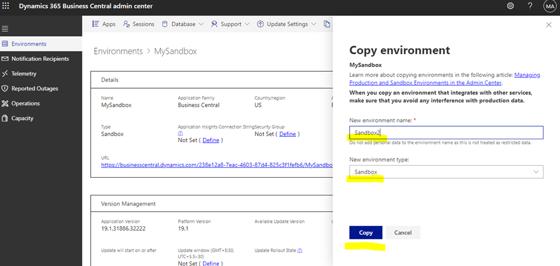Open Managing Production and Sandbox Environments link

coord(444,79)
